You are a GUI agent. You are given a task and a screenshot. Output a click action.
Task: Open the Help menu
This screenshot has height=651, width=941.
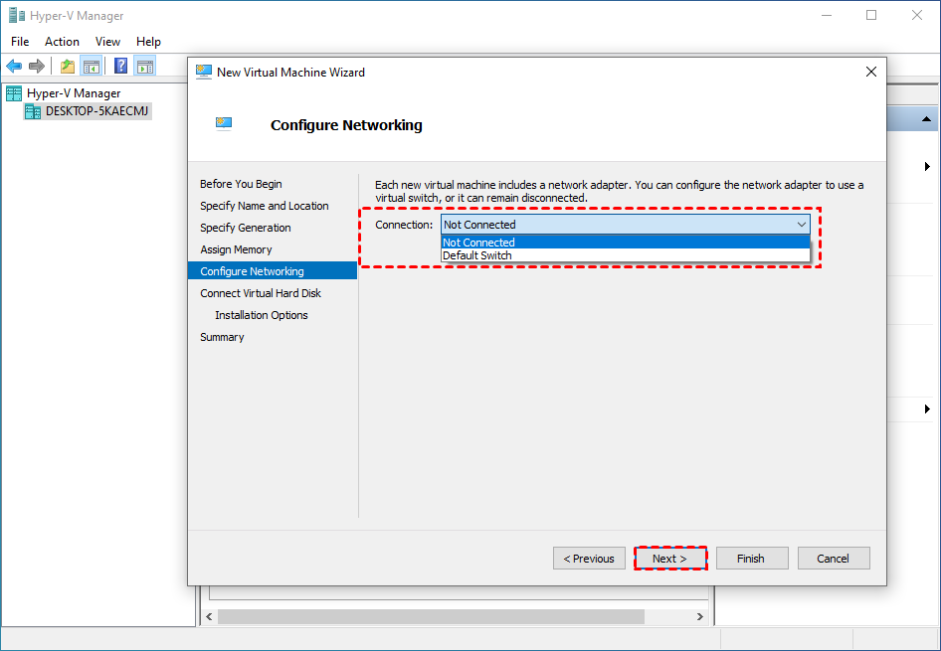(148, 42)
